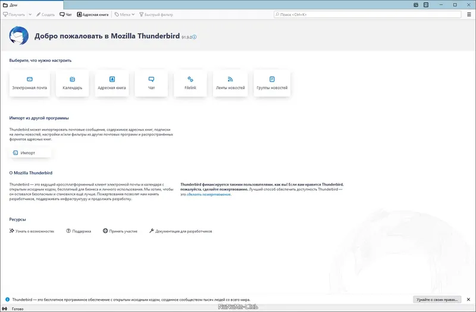The image size is (476, 312).
Task: Expand the Метка dropdown in the toolbar
Action: pos(125,14)
